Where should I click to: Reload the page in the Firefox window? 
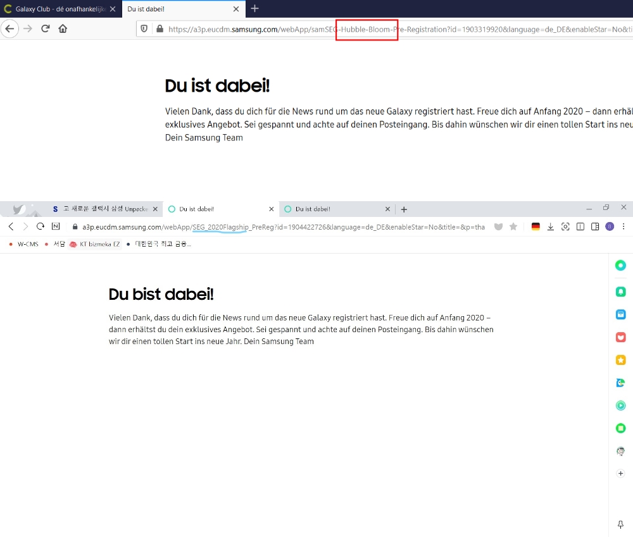pyautogui.click(x=46, y=28)
